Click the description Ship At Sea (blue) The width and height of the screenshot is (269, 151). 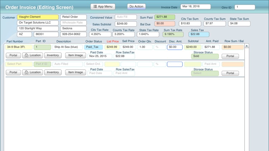(x=67, y=47)
